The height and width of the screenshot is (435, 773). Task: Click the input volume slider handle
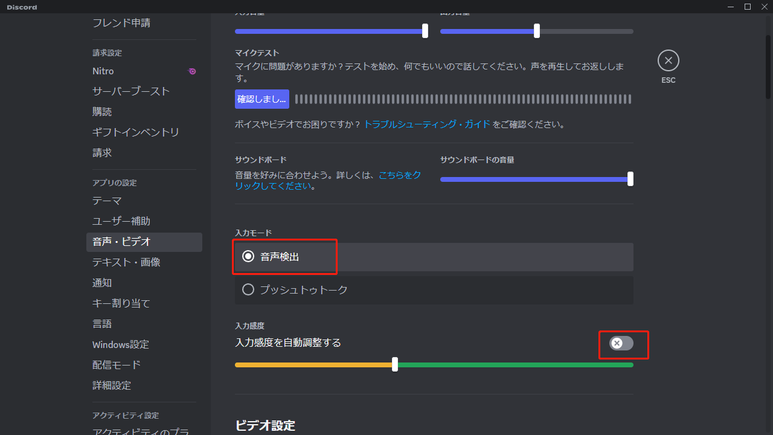tap(425, 31)
